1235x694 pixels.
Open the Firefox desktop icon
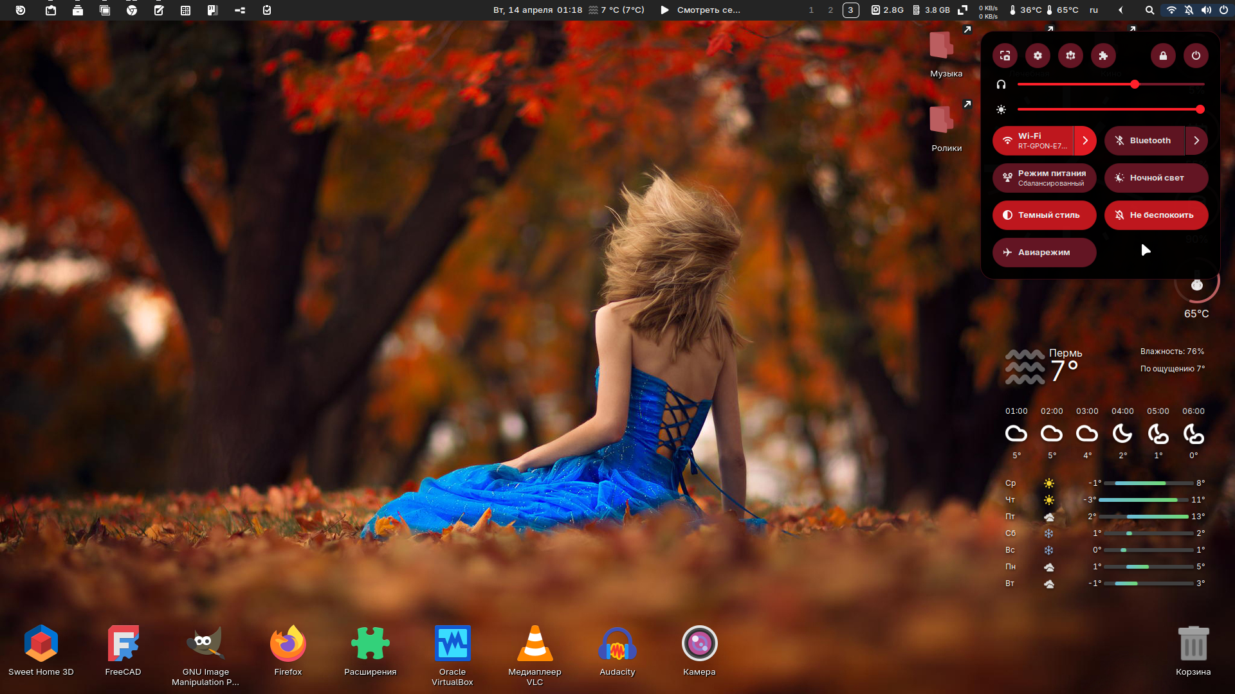click(288, 645)
